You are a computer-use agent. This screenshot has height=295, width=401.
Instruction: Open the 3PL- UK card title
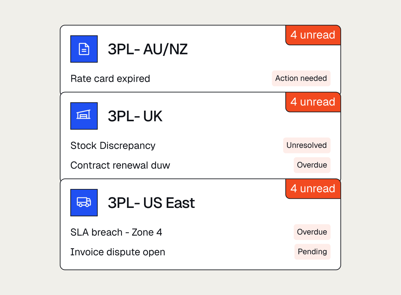point(135,116)
